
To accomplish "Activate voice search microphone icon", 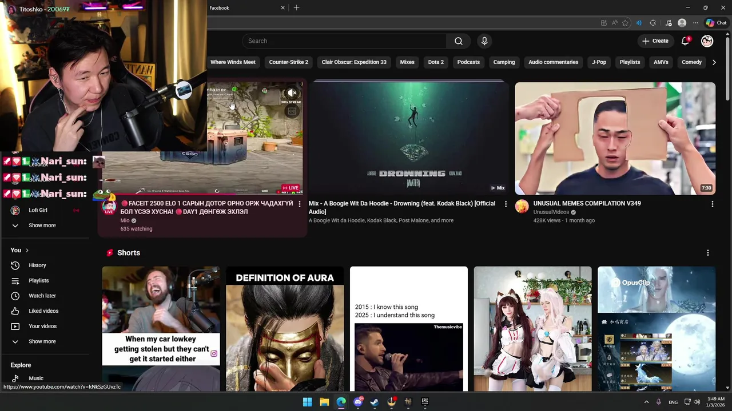I will tap(484, 41).
